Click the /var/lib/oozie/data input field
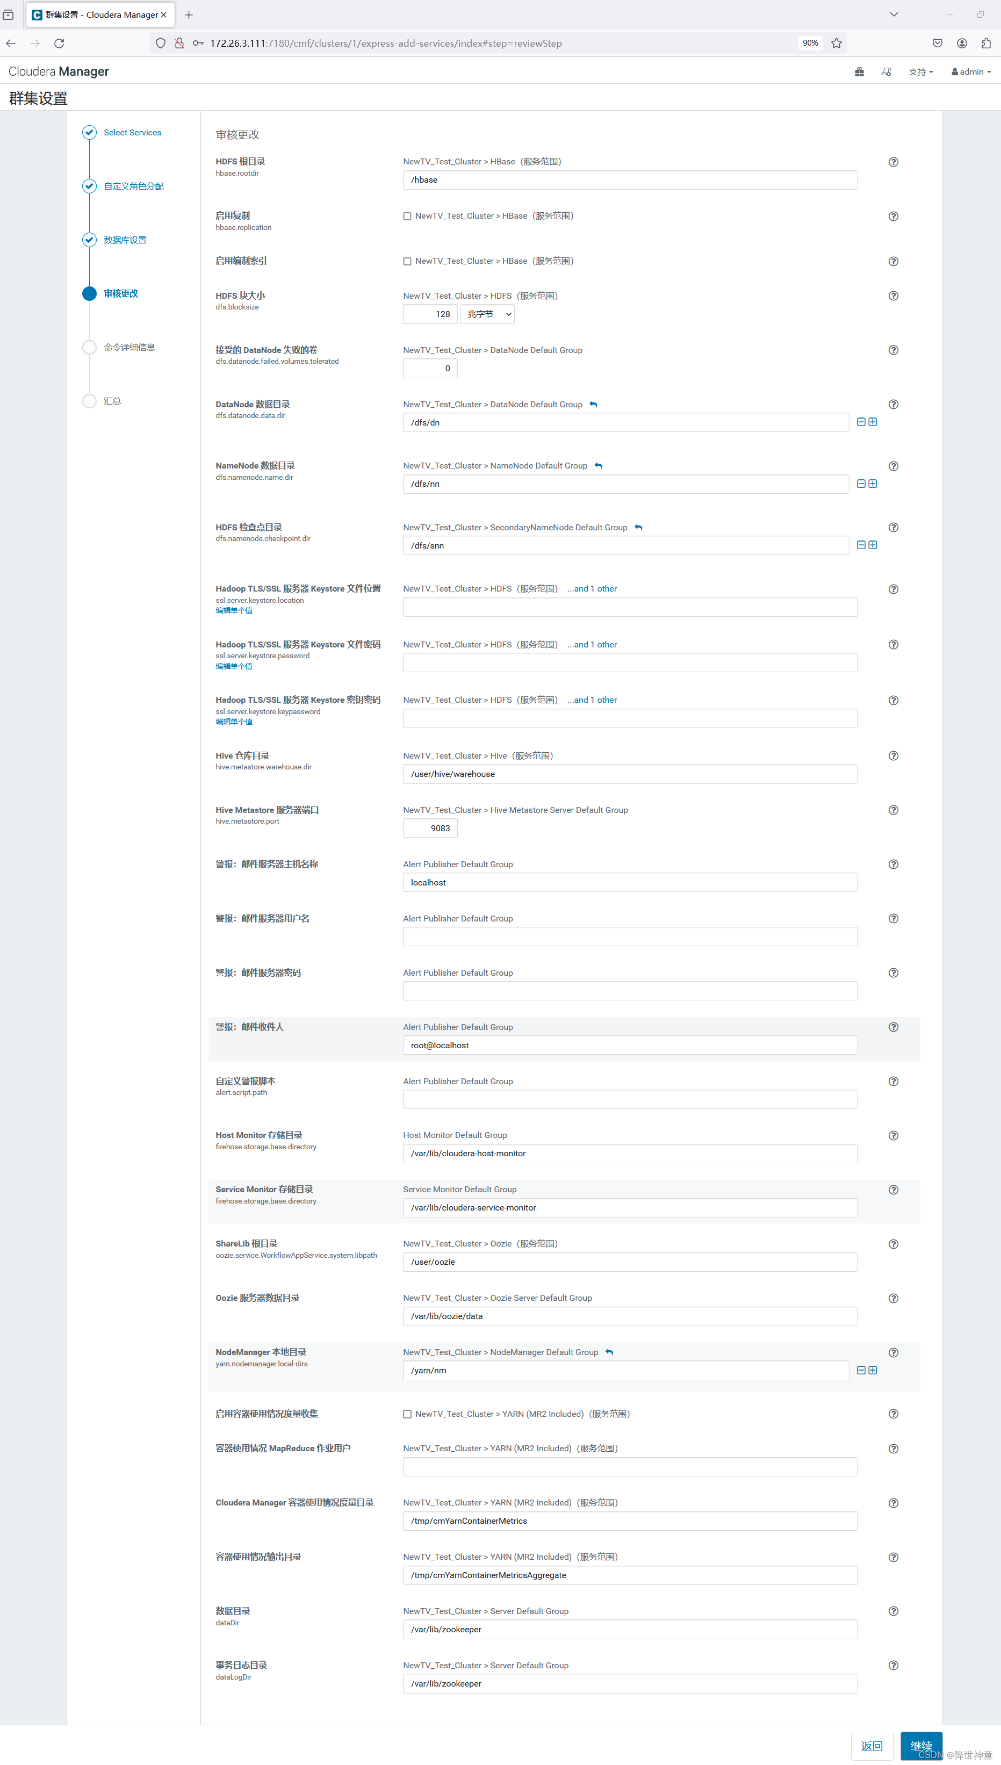1001x1765 pixels. [630, 1317]
